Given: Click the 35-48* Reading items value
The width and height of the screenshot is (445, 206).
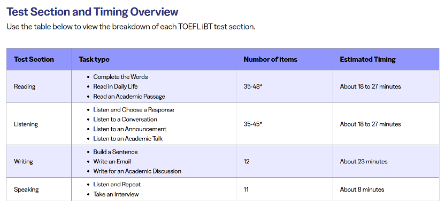Looking at the screenshot, I should click(253, 86).
